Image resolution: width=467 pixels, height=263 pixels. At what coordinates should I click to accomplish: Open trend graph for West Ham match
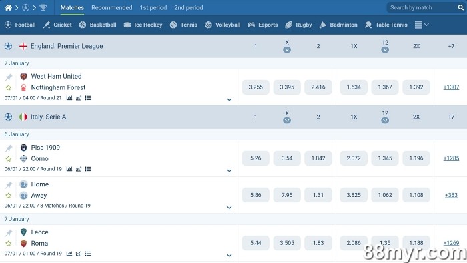79,98
